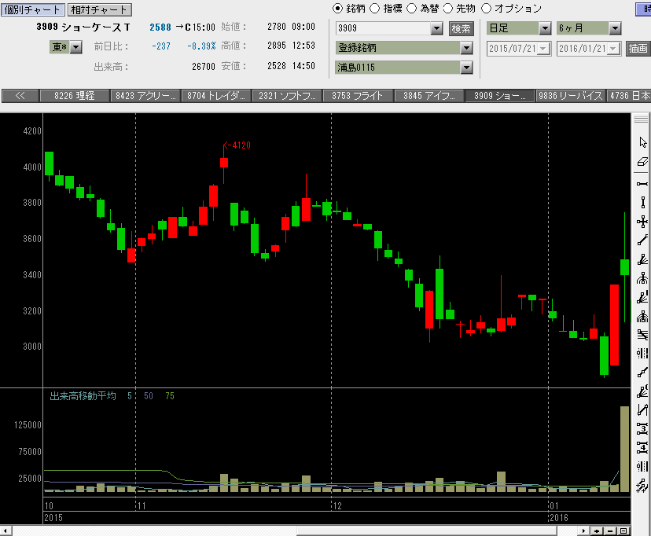The width and height of the screenshot is (651, 536).
Task: Select the 4-division retracement tool
Action: click(x=642, y=448)
